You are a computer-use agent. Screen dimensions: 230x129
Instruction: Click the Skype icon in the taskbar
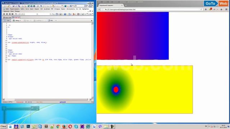click(76, 126)
